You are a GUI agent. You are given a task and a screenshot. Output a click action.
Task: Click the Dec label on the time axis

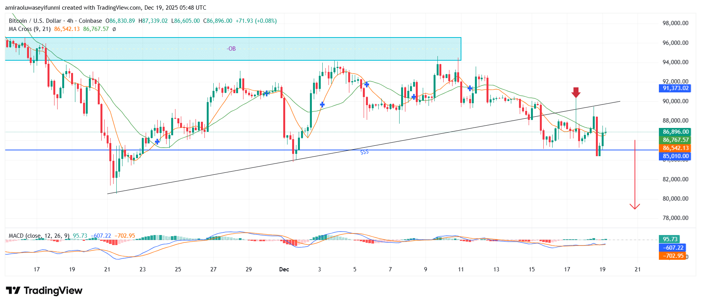284,269
